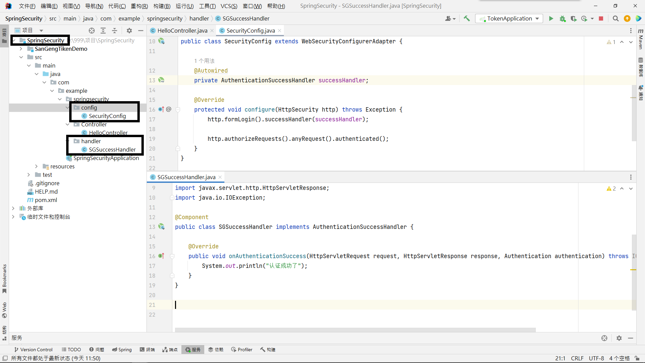Select opened file locate target icon

tap(92, 31)
